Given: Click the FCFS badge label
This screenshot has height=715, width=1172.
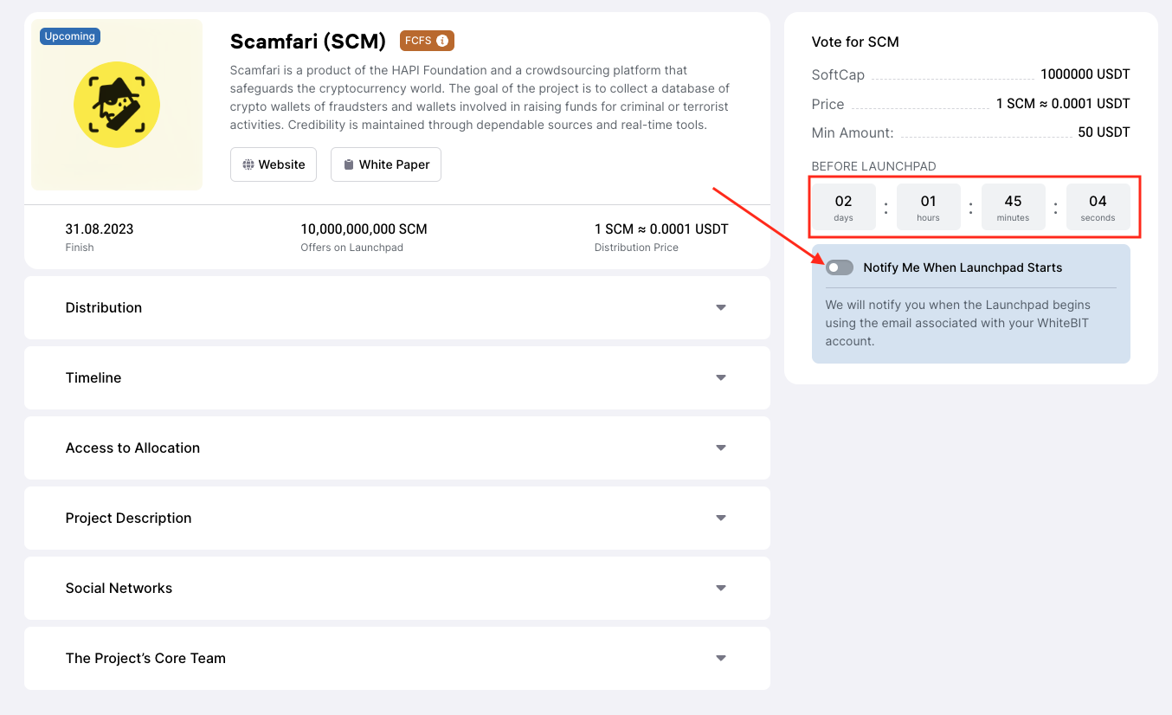Looking at the screenshot, I should [x=418, y=41].
